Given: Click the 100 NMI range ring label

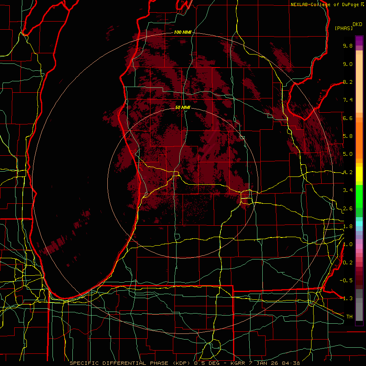Looking at the screenshot, I should [x=183, y=32].
